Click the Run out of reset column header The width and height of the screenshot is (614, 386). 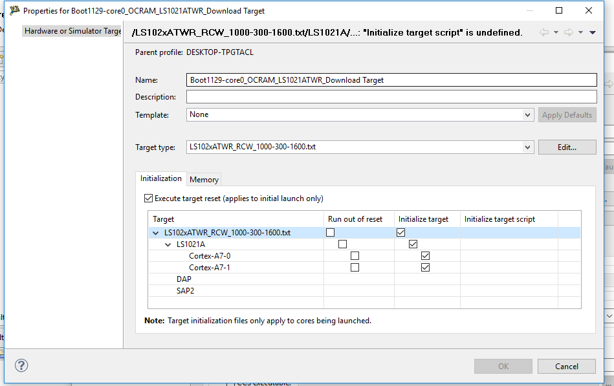pyautogui.click(x=359, y=219)
